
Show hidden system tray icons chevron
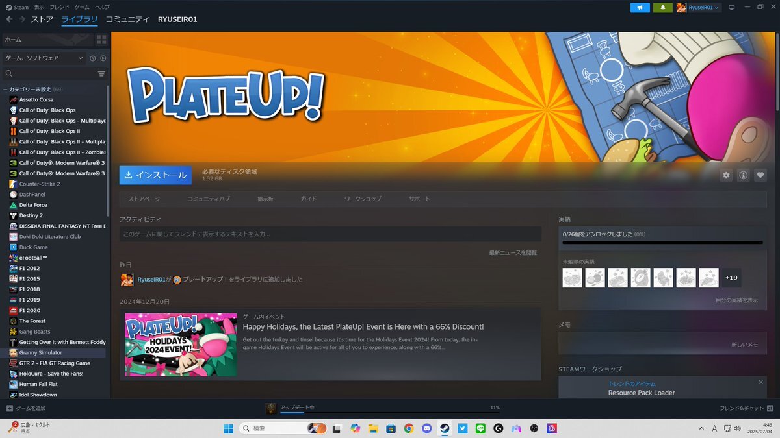(701, 428)
